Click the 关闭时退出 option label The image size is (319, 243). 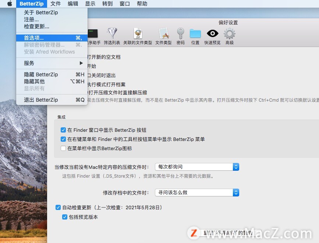pyautogui.click(x=102, y=76)
